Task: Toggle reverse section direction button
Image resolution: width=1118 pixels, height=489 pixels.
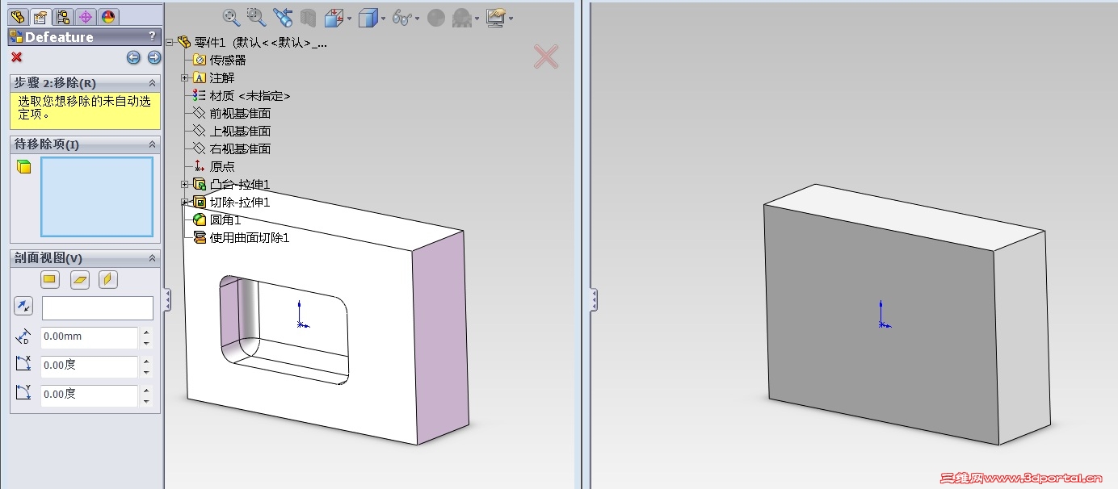Action: (x=23, y=307)
